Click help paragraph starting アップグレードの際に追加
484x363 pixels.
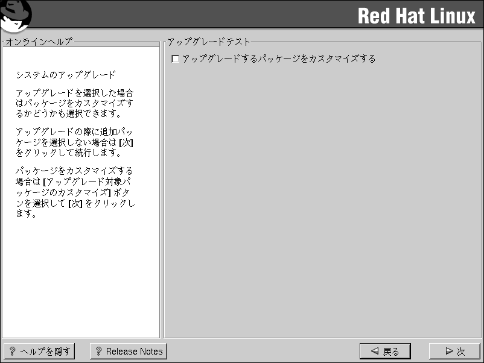tap(74, 142)
